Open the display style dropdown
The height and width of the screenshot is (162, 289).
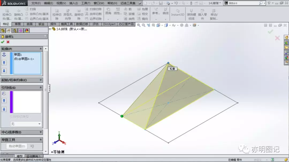click(x=170, y=25)
